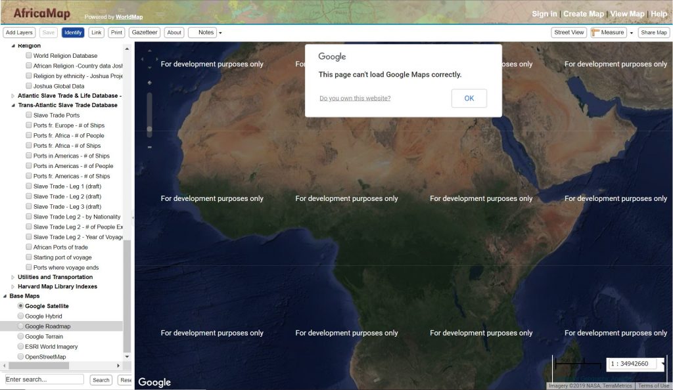Viewport: 673px width, 390px height.
Task: Expand Atlantic Slave Trade & Life Database
Action: tap(13, 96)
